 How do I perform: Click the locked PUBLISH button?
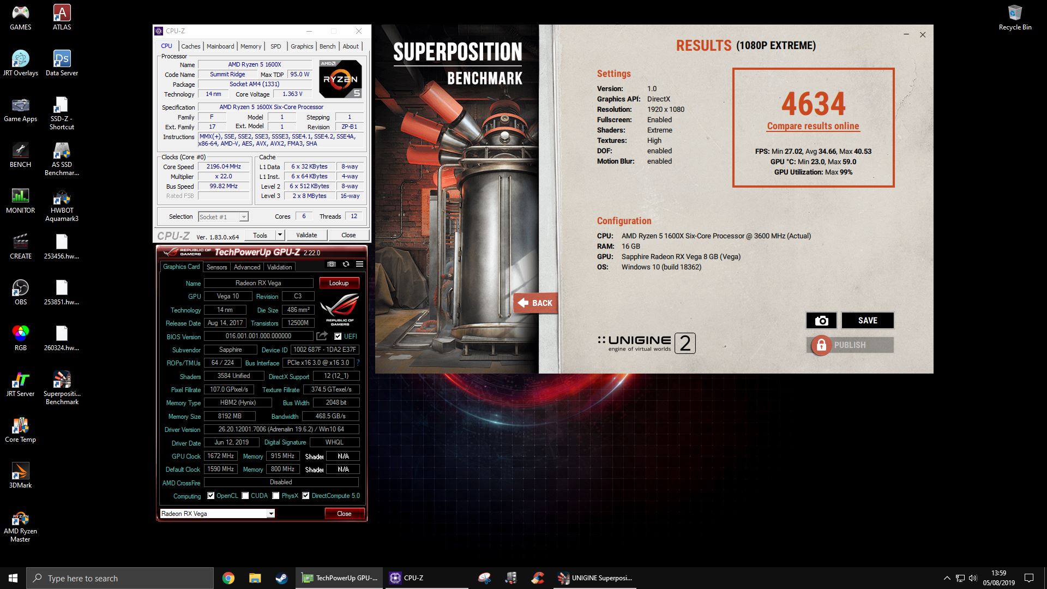pos(850,345)
